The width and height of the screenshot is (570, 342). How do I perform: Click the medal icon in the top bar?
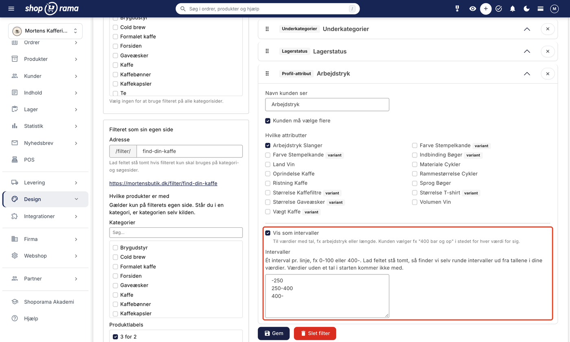[x=457, y=9]
